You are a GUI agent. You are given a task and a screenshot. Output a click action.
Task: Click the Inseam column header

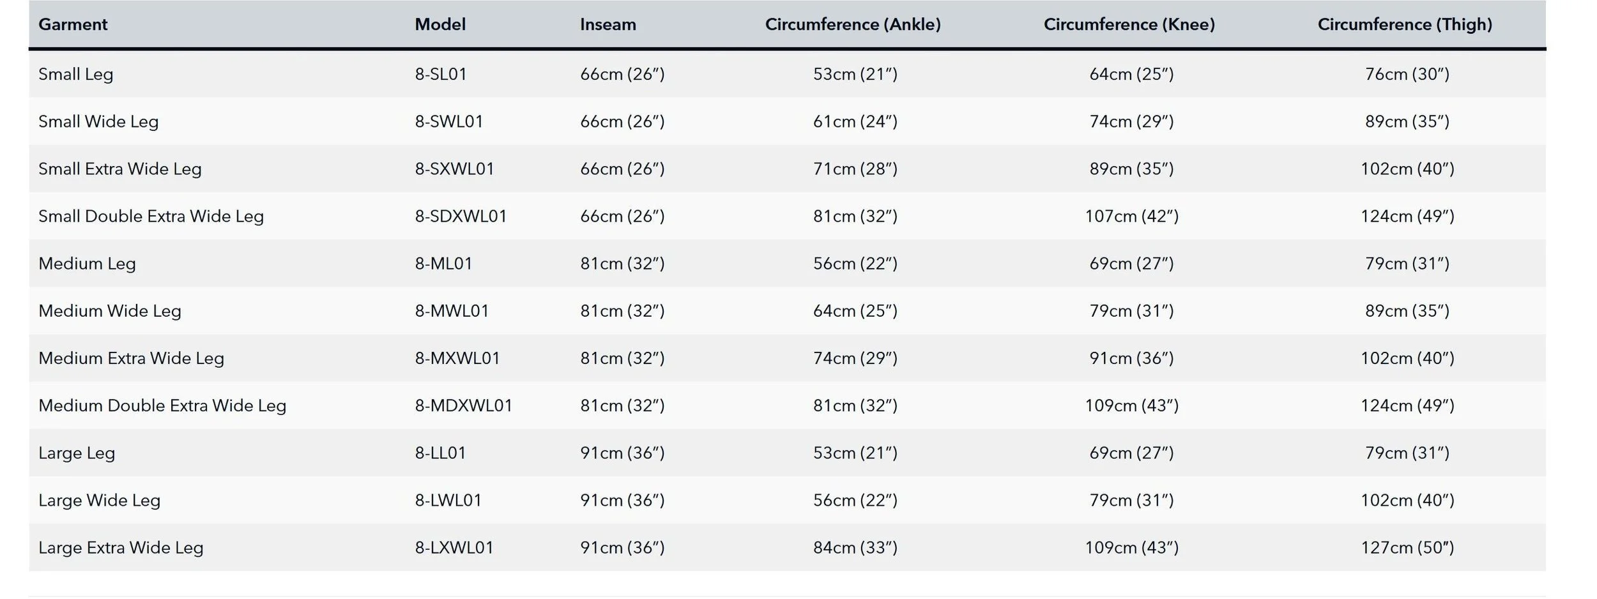(608, 24)
